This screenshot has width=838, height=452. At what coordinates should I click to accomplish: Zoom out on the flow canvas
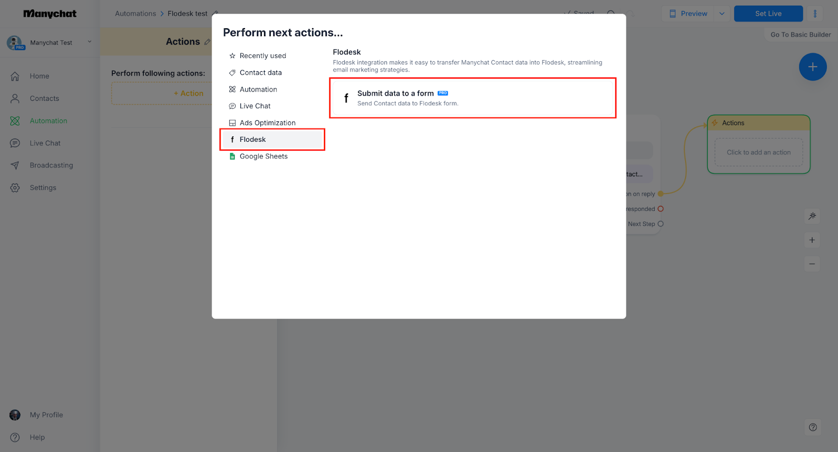pyautogui.click(x=812, y=264)
